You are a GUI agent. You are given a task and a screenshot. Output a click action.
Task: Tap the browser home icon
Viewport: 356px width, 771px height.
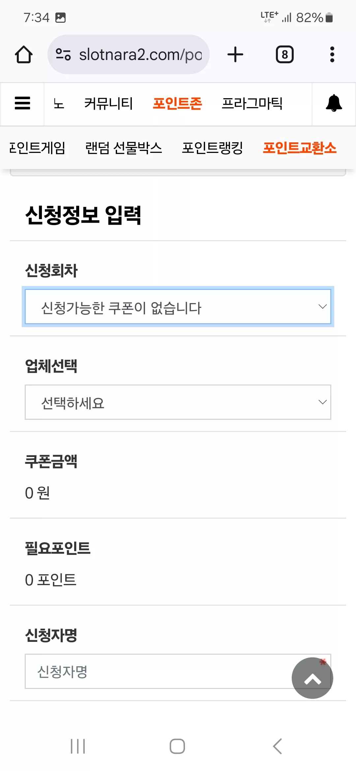pyautogui.click(x=24, y=54)
